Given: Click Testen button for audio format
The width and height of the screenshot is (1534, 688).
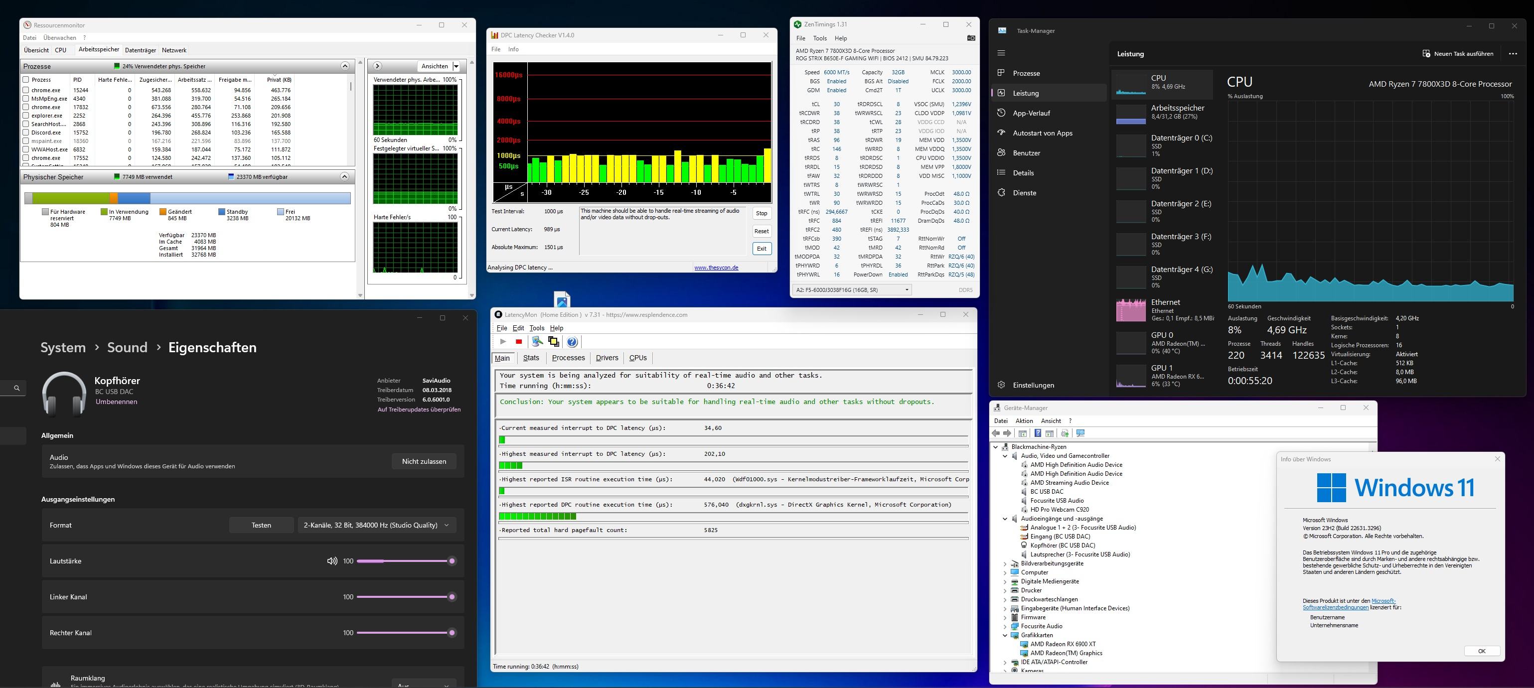Looking at the screenshot, I should pyautogui.click(x=262, y=525).
